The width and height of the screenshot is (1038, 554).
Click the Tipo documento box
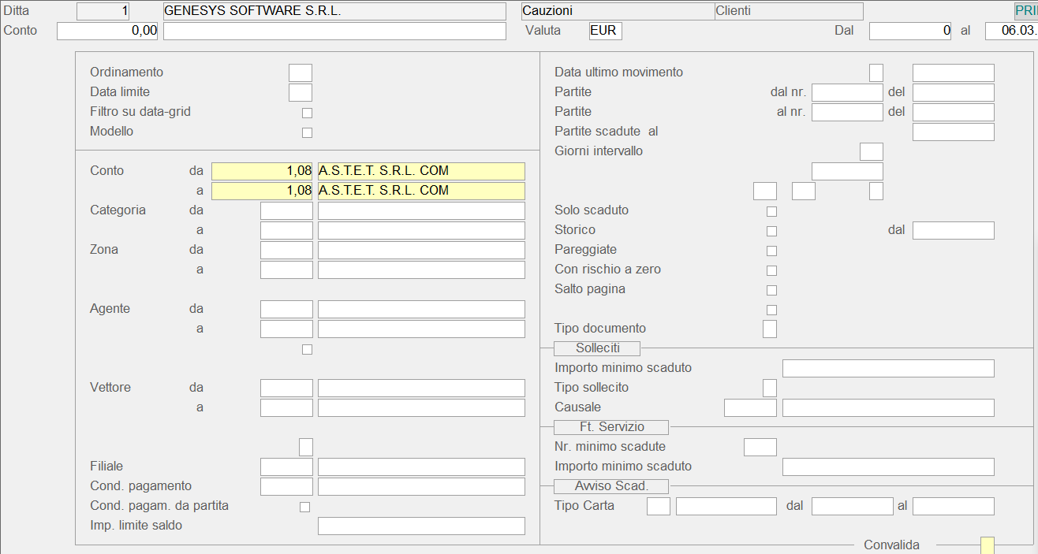(x=769, y=329)
